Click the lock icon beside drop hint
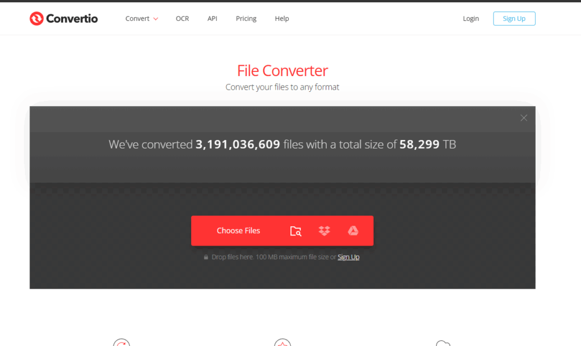 click(x=206, y=257)
